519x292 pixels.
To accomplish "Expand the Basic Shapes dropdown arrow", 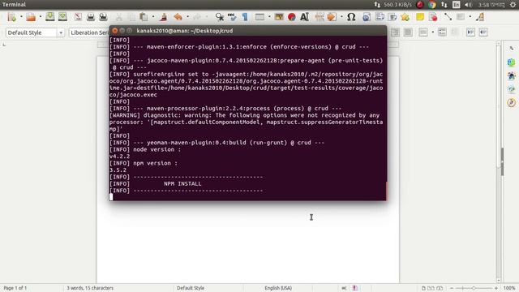I will [x=470, y=17].
